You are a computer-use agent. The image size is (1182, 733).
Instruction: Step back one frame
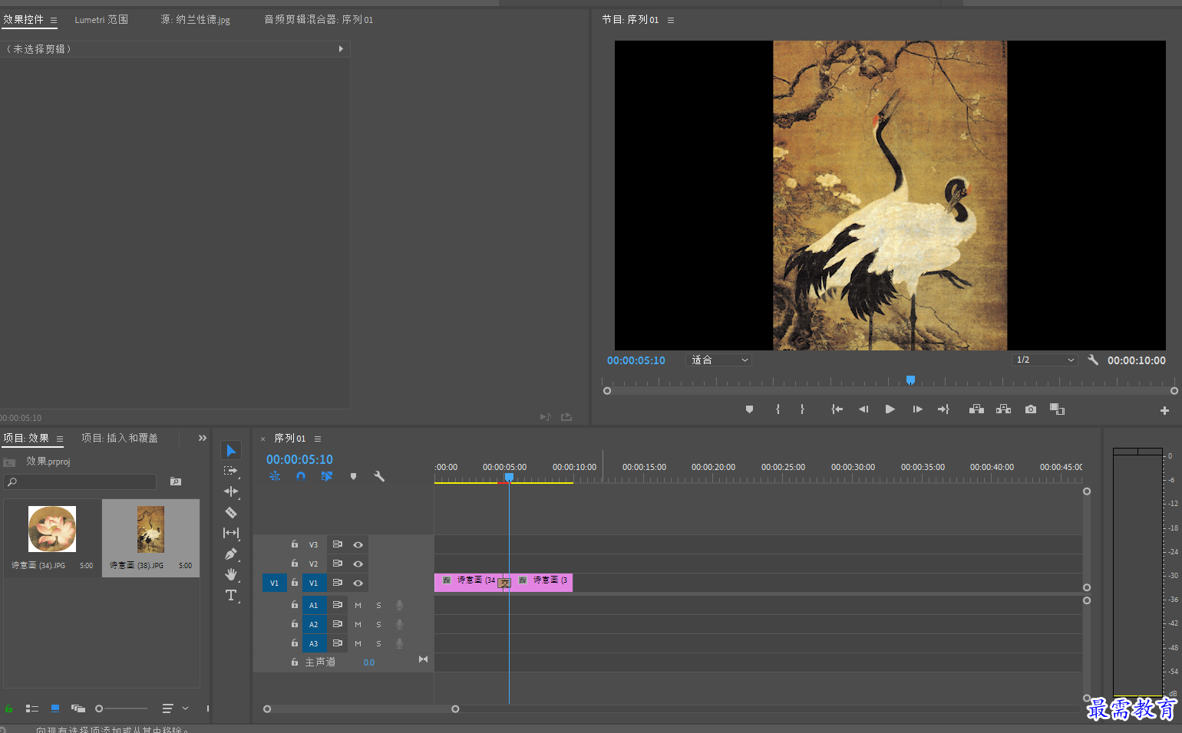(x=863, y=409)
